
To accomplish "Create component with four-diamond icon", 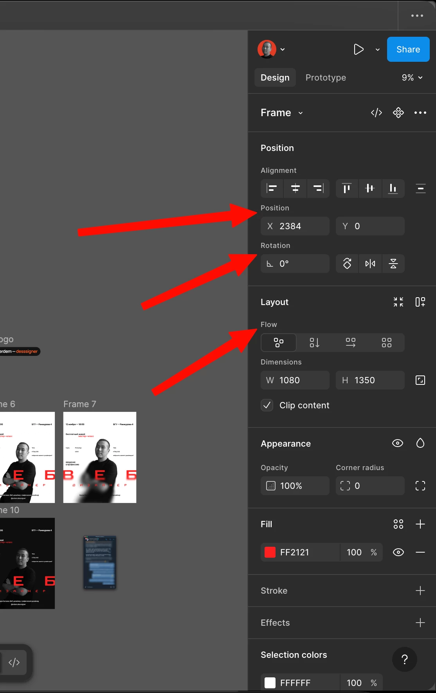I will [x=398, y=113].
